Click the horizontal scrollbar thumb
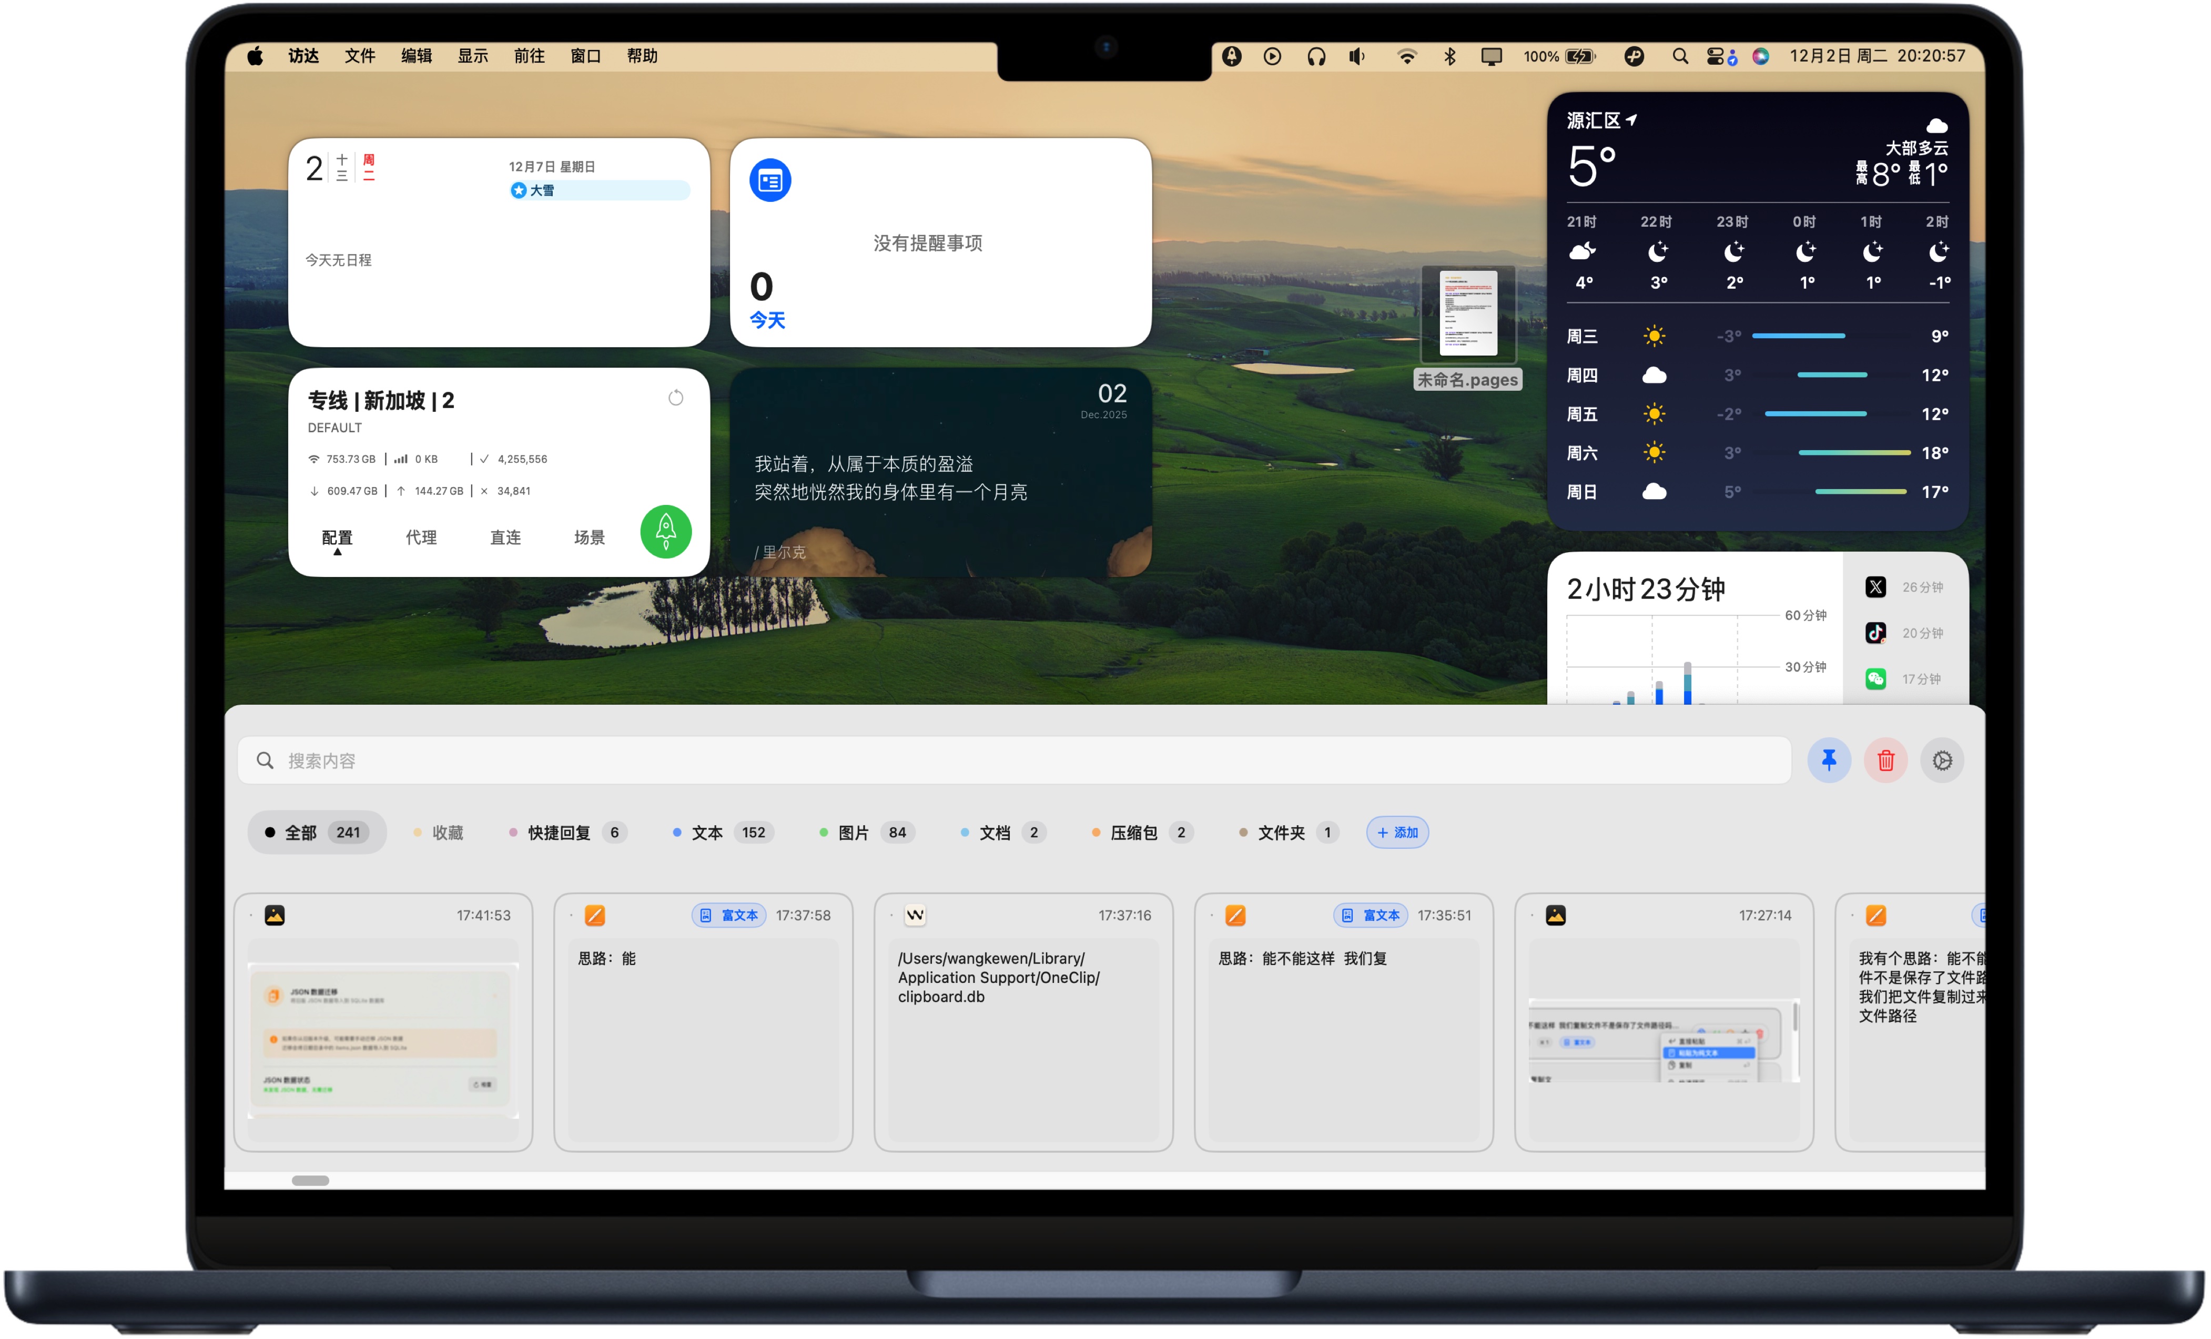Image resolution: width=2211 pixels, height=1339 pixels. coord(310,1179)
